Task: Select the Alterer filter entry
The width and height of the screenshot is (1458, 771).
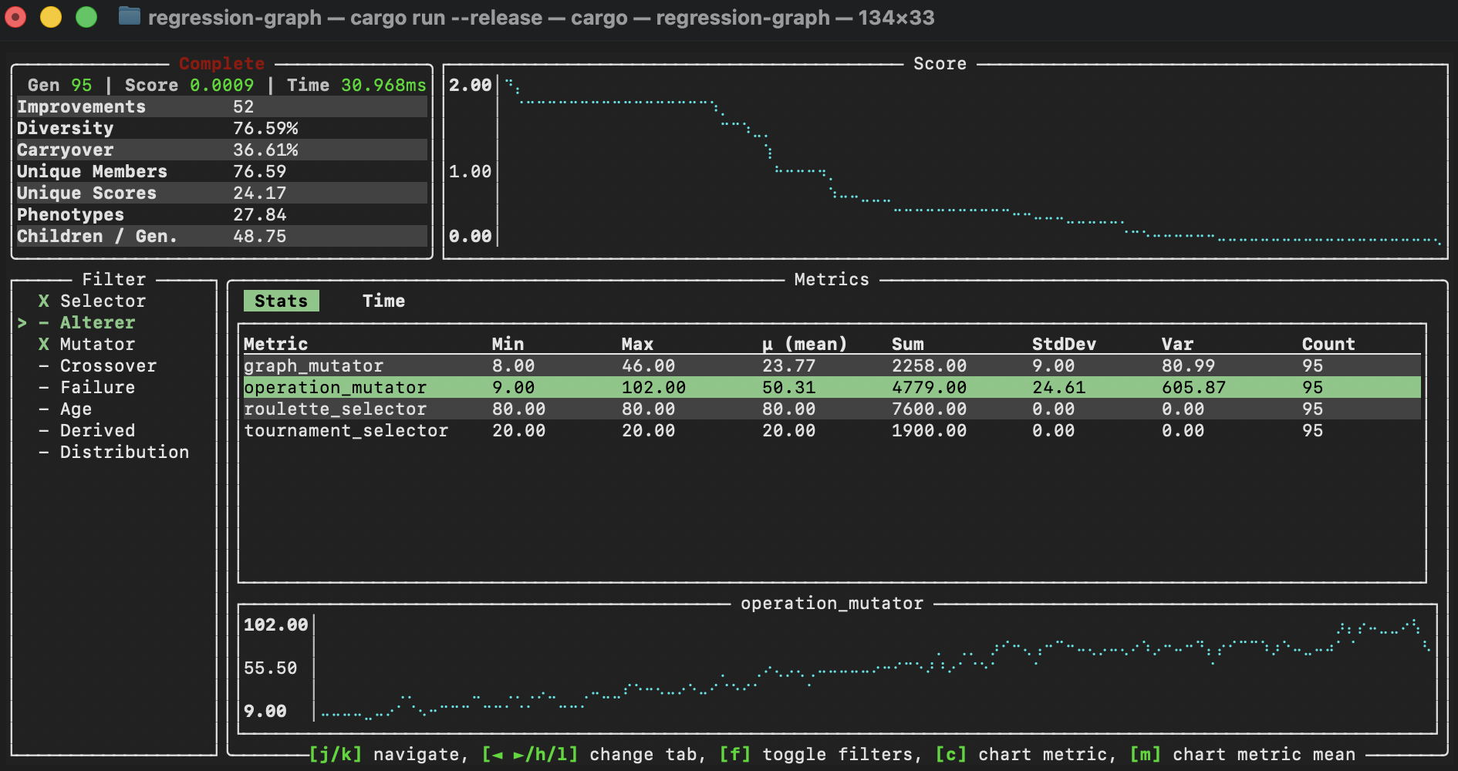Action: (97, 323)
